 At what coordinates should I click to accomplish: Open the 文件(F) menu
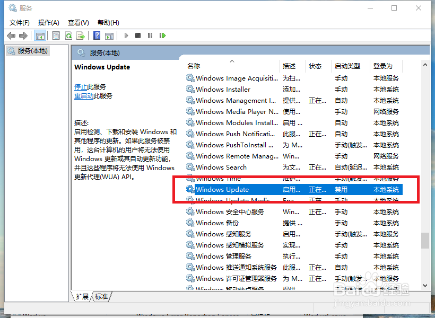click(20, 23)
